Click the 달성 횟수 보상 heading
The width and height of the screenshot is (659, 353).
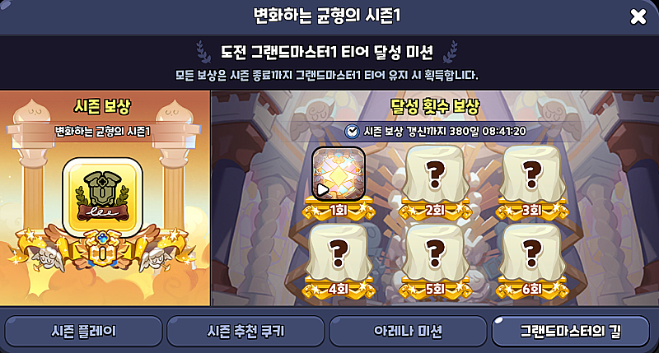pyautogui.click(x=435, y=107)
